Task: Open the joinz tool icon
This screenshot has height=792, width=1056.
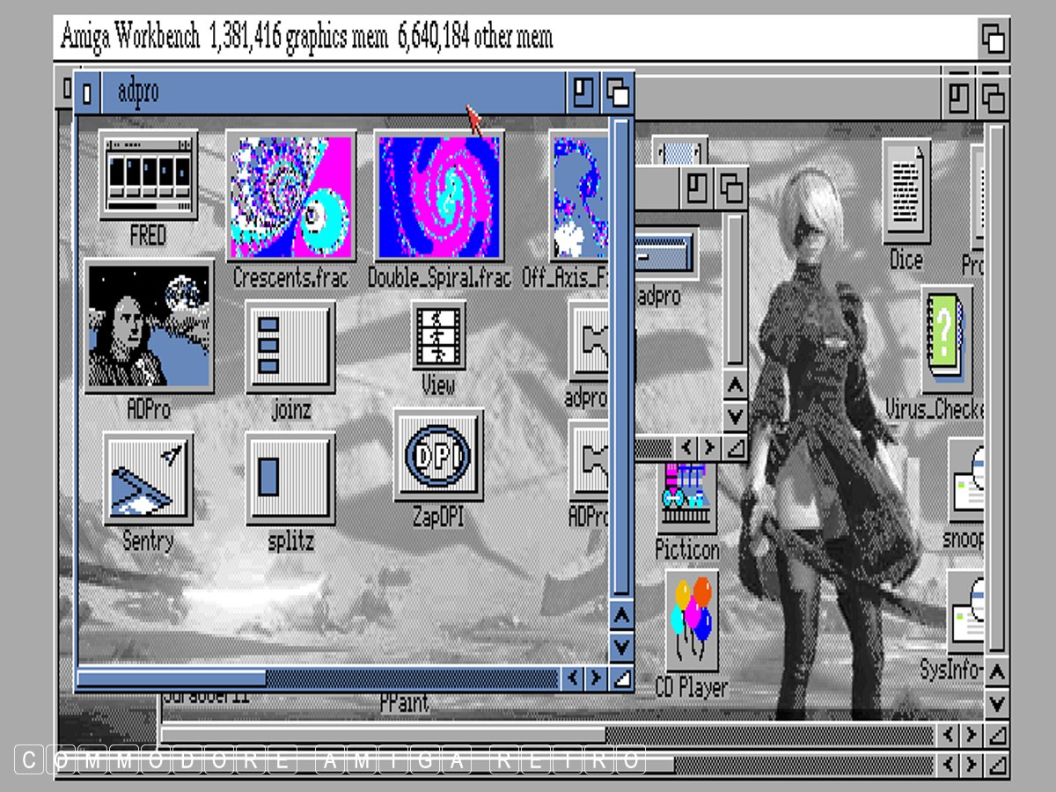Action: click(290, 346)
